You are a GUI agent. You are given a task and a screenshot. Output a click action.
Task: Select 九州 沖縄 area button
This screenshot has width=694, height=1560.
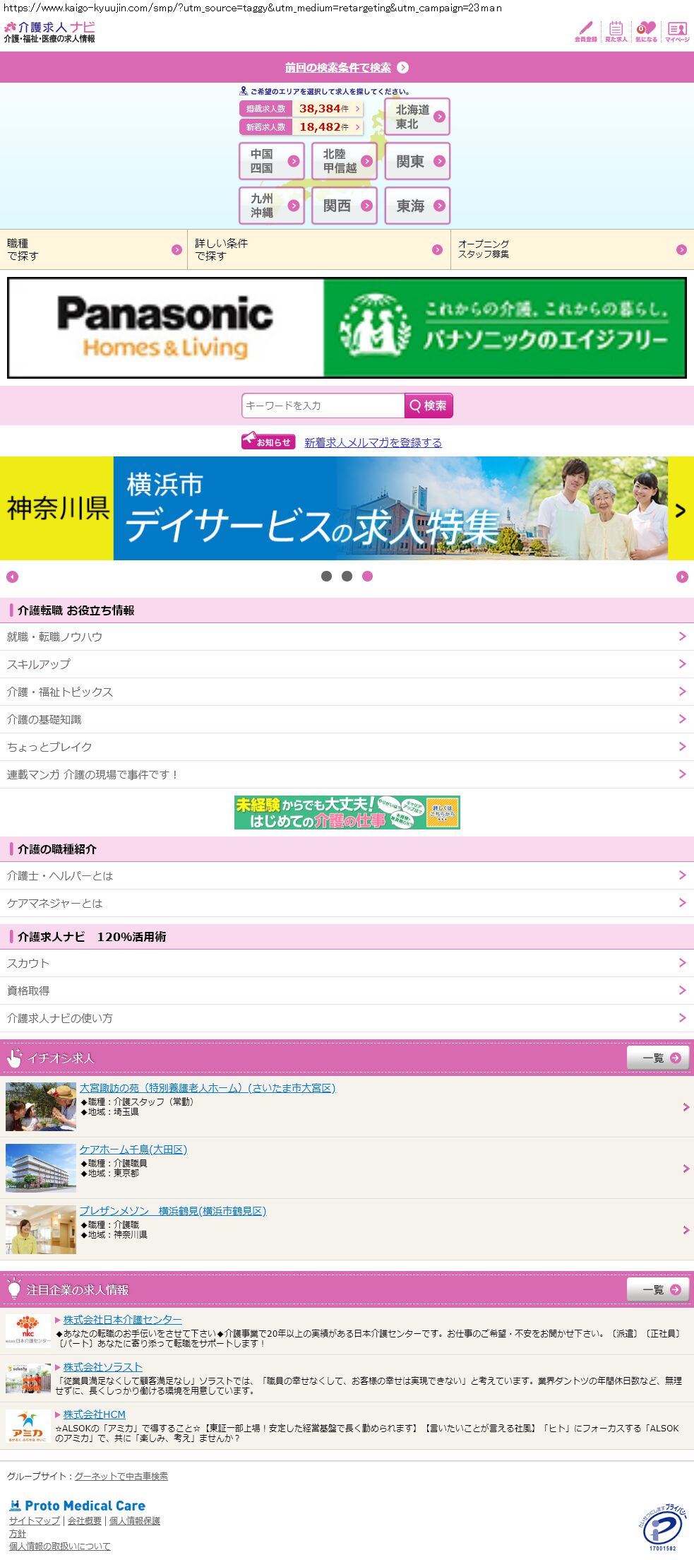point(272,206)
